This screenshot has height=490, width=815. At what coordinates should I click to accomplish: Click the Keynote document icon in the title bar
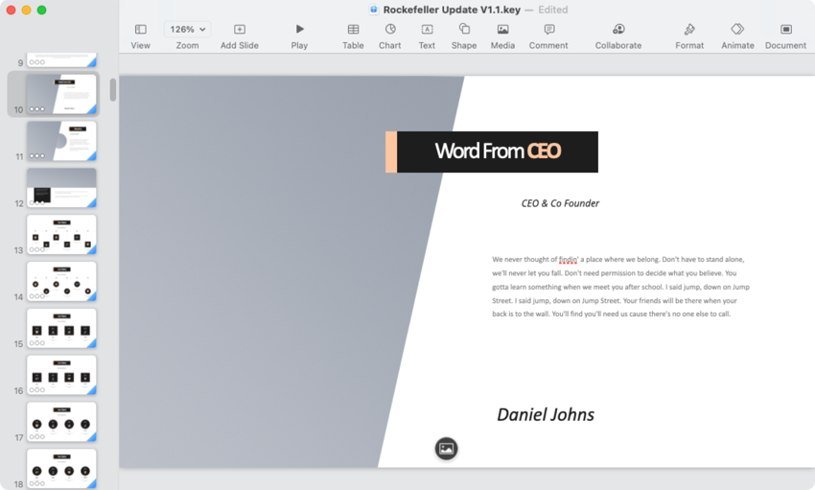coord(373,10)
